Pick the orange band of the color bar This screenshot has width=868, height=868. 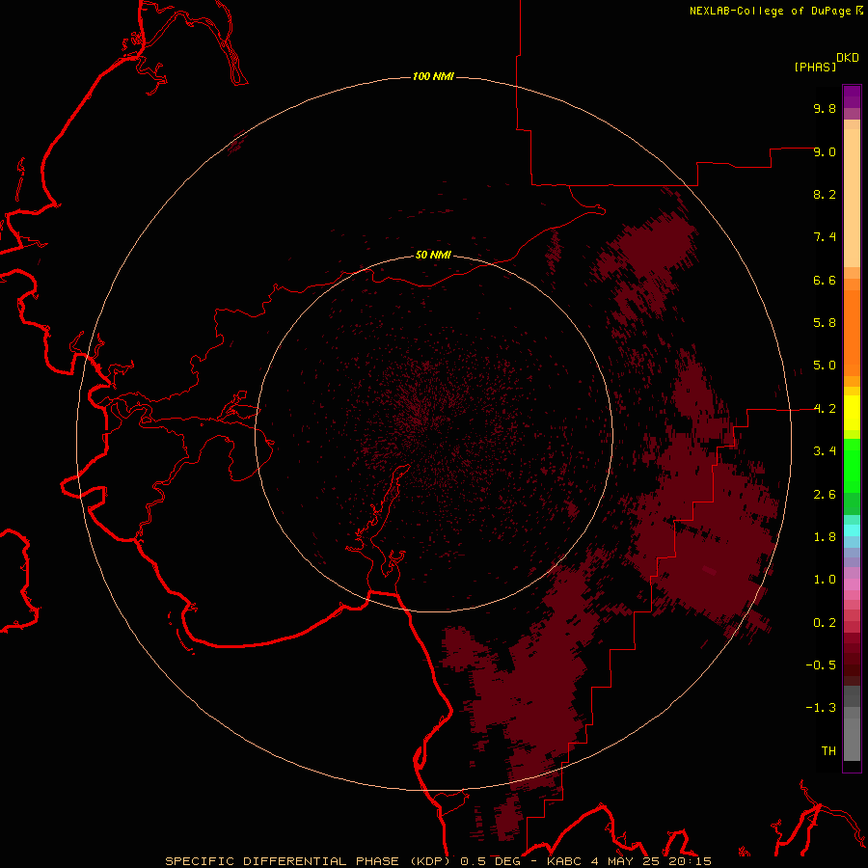click(852, 334)
